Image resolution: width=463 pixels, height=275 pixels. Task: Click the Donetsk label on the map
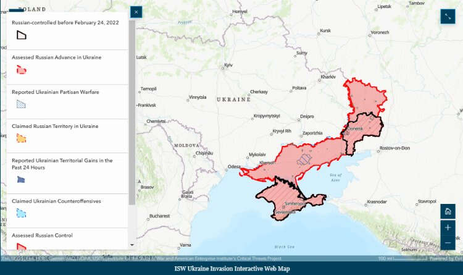pyautogui.click(x=356, y=129)
